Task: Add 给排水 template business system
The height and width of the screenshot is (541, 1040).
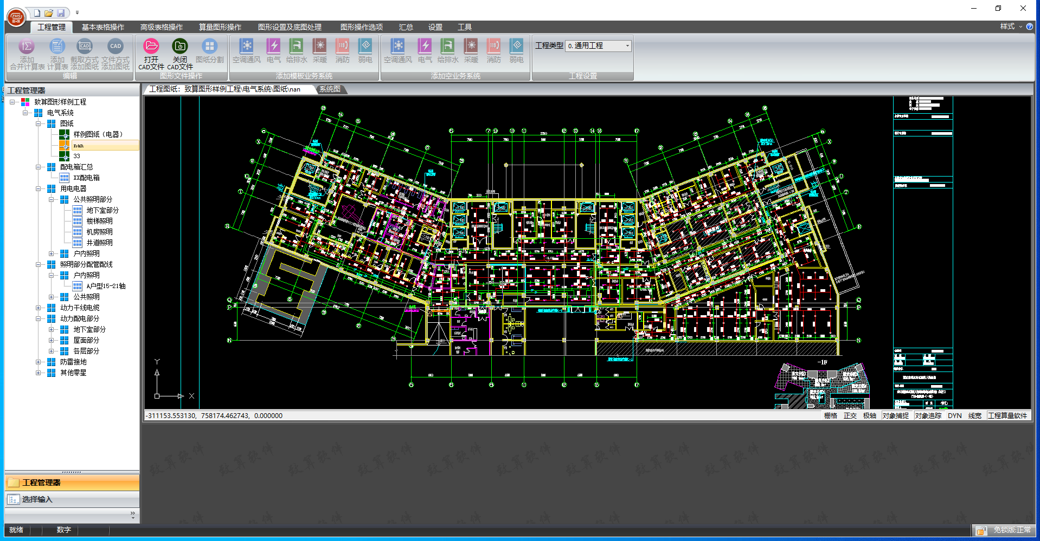Action: 297,50
